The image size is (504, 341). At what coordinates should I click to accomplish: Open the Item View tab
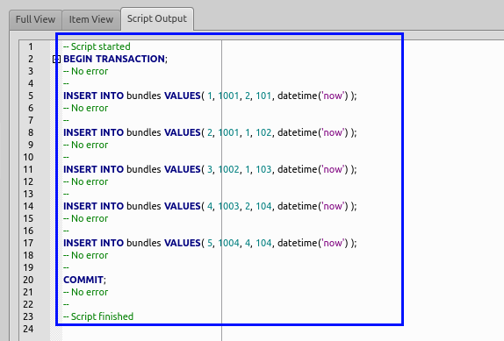91,19
